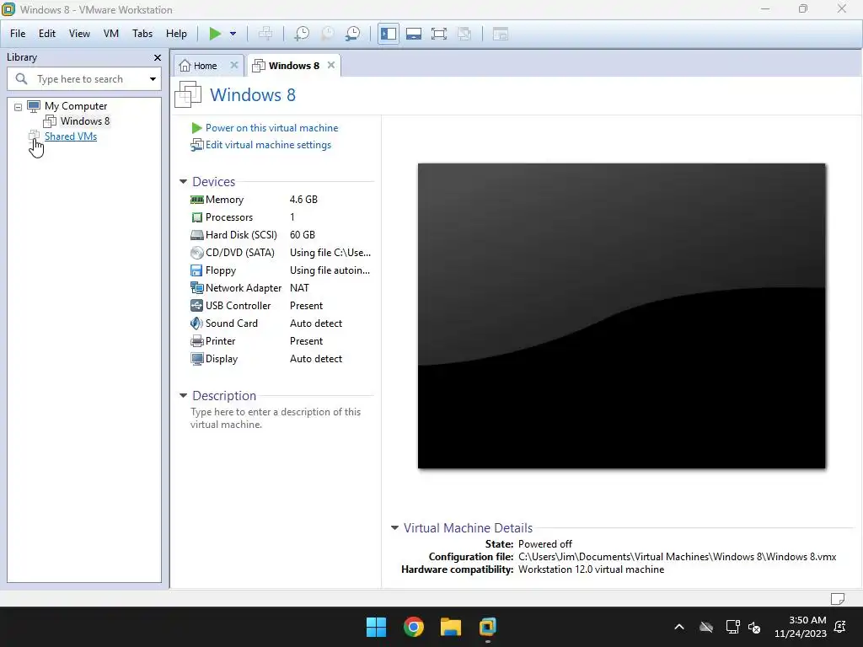This screenshot has width=863, height=647.
Task: Open the notifications bell icon
Action: [840, 627]
